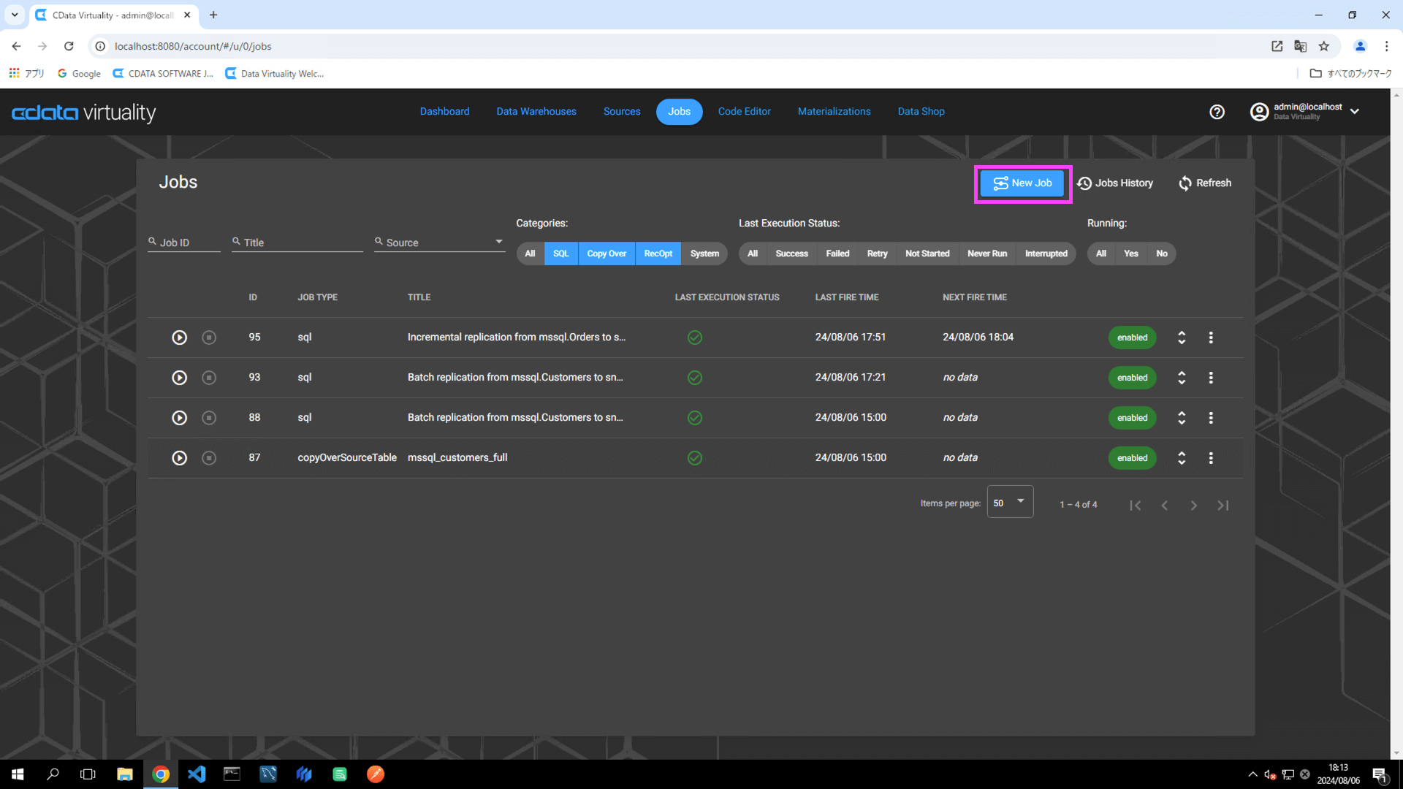The width and height of the screenshot is (1403, 789).
Task: Open three-dot menu for job 88
Action: [1211, 418]
